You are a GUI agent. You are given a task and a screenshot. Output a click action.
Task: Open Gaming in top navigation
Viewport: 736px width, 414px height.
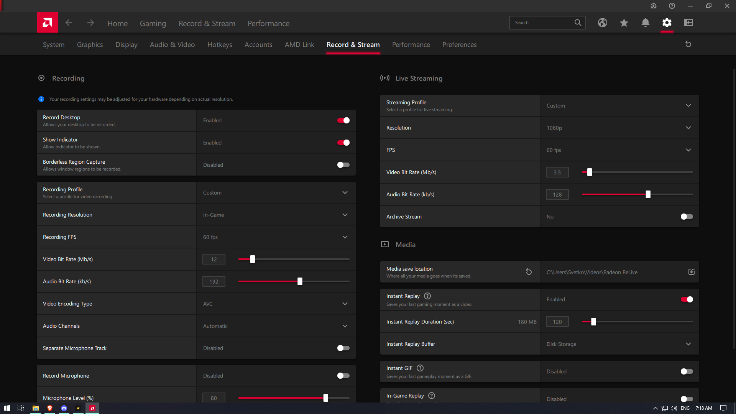coord(153,23)
